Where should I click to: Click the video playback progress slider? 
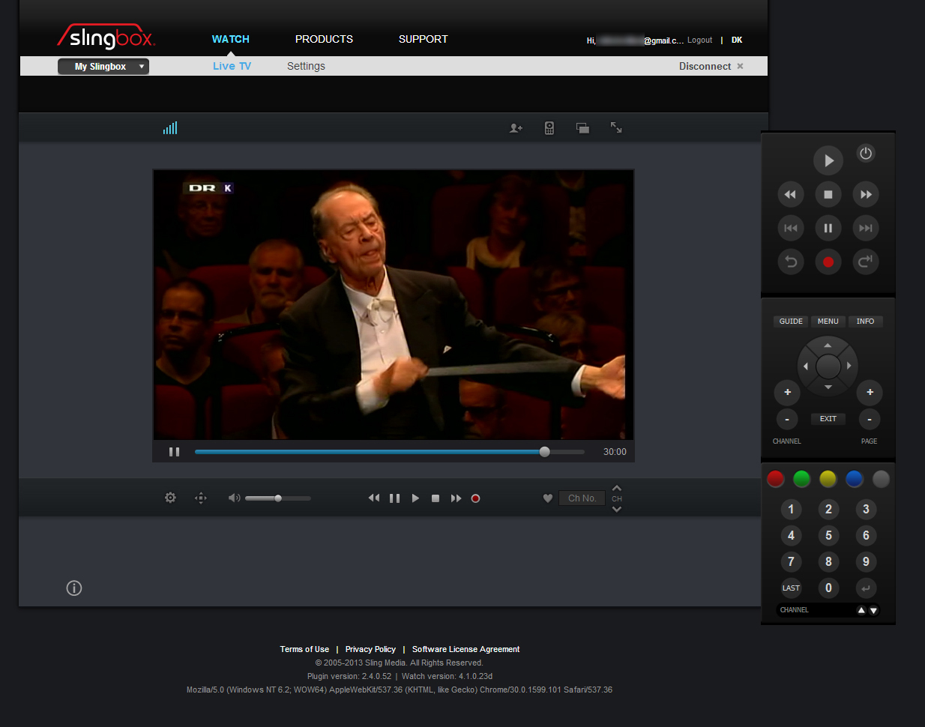point(389,452)
